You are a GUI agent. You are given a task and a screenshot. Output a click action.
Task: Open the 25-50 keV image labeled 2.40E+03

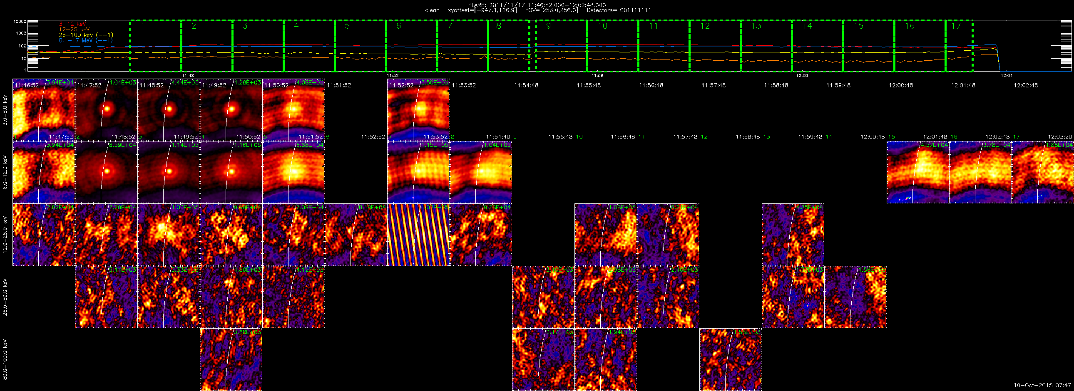point(668,297)
